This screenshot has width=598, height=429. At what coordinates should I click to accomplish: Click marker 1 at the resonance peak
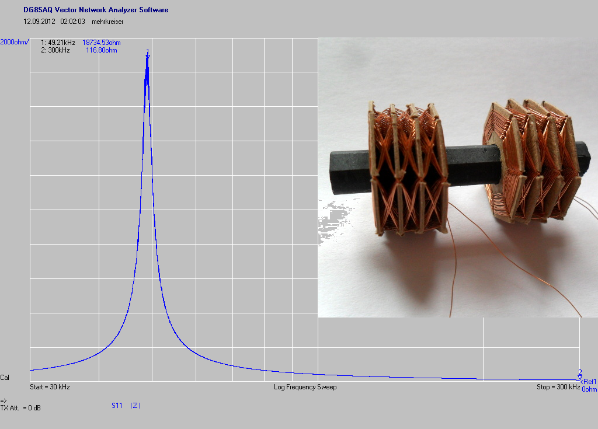148,54
